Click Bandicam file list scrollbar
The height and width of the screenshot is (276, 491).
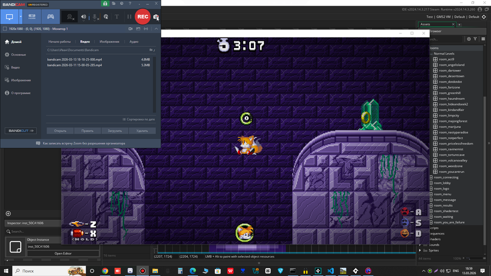click(154, 85)
